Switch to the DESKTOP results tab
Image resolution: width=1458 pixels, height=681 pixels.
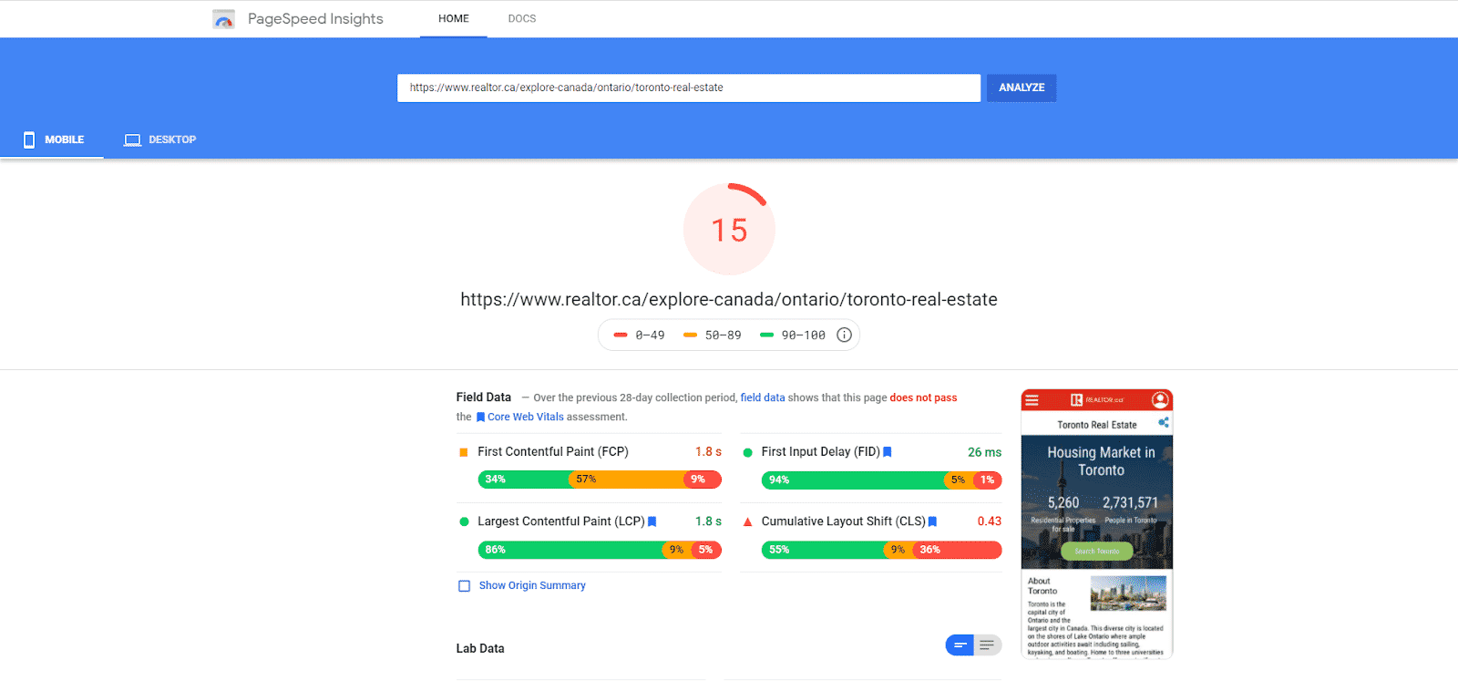(x=160, y=139)
